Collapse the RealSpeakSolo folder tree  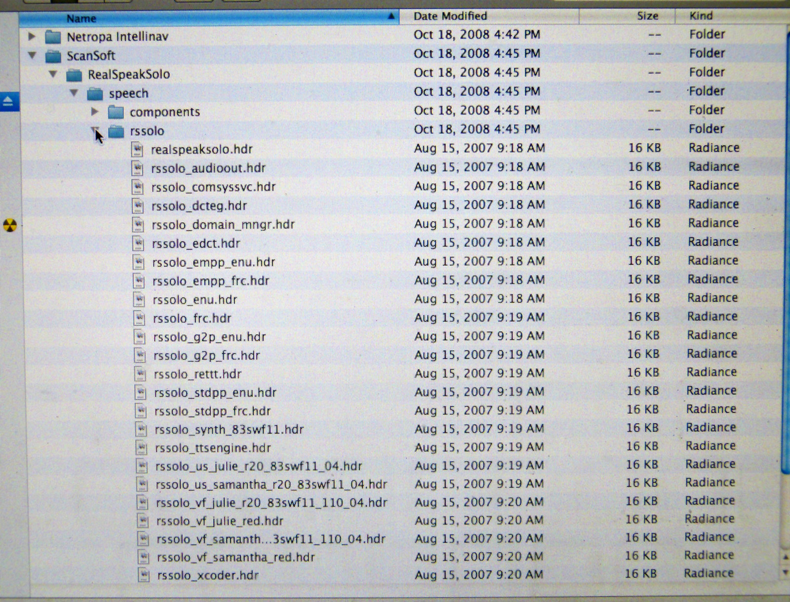tap(53, 74)
